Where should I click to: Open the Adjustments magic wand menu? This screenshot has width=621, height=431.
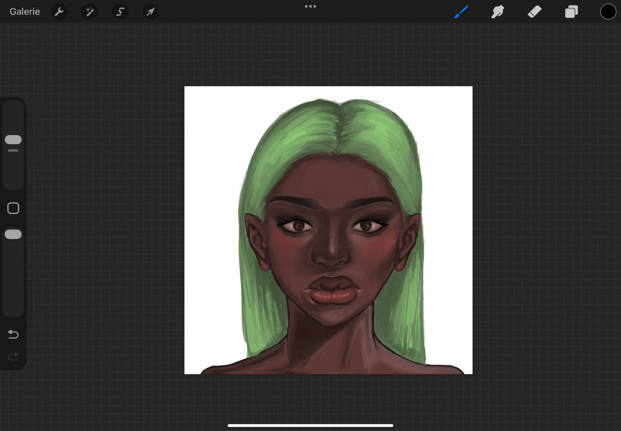coord(90,11)
